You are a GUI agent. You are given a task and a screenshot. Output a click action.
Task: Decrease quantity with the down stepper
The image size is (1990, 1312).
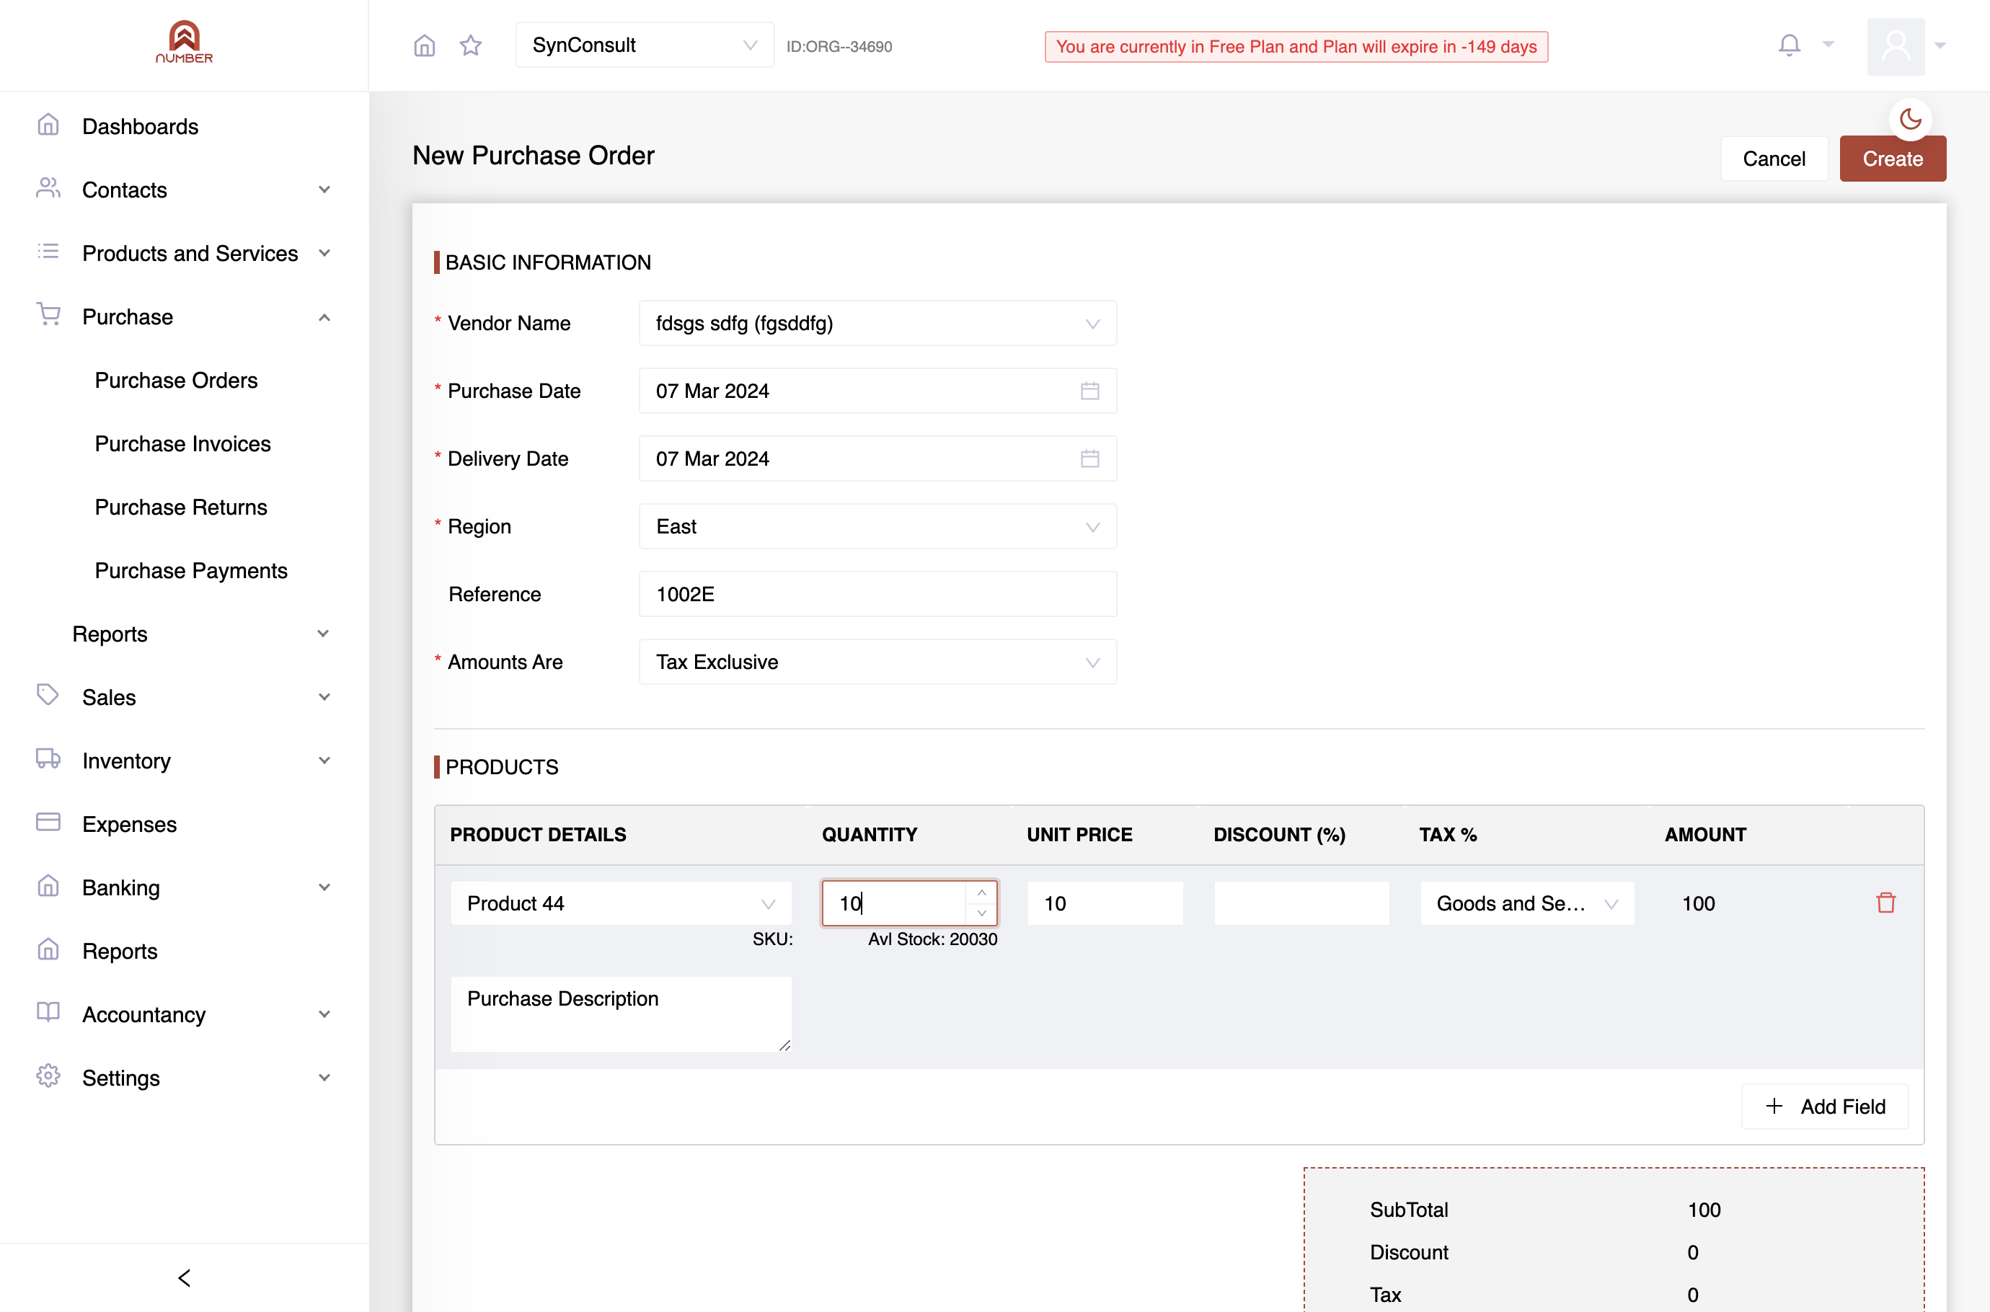[x=981, y=914]
